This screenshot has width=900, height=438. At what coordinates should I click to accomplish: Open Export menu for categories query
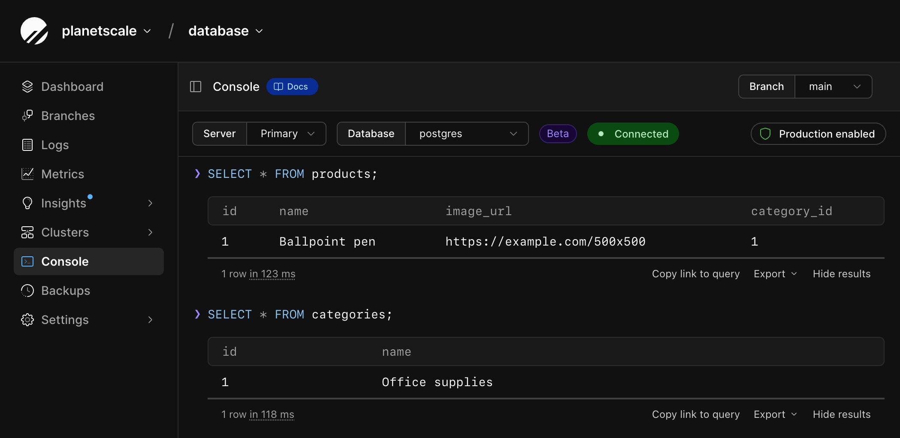775,414
